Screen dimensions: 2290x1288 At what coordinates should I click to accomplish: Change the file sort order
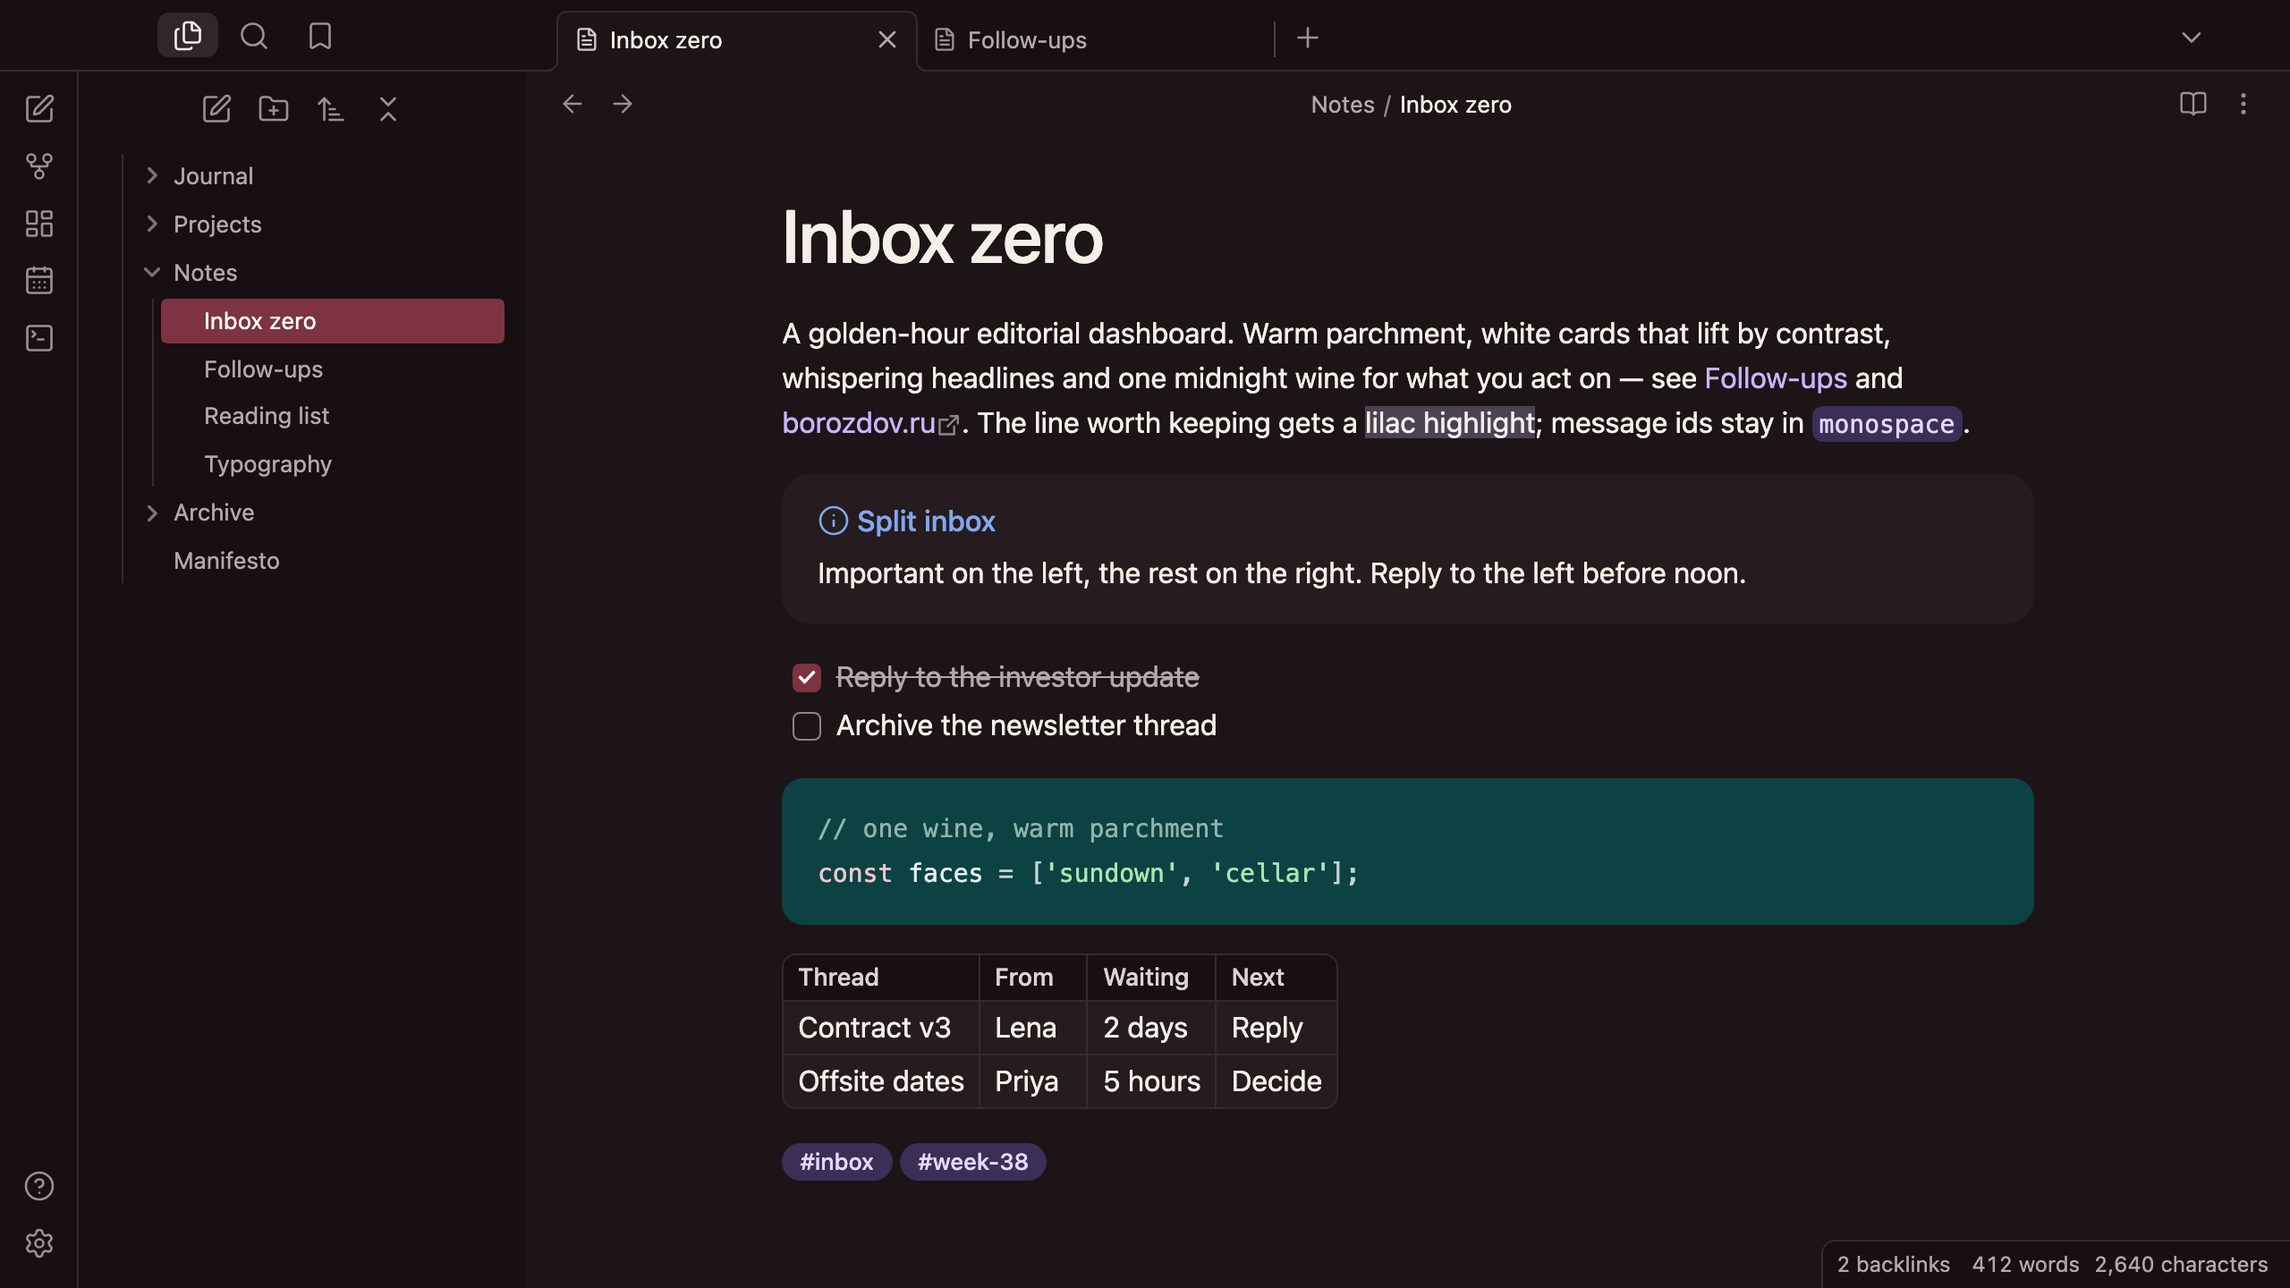(x=331, y=109)
